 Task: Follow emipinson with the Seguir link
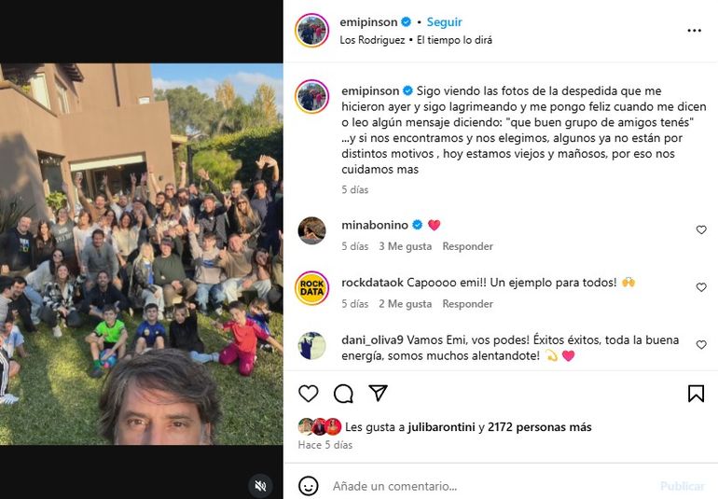(444, 22)
